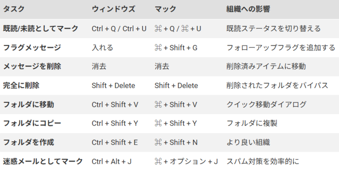This screenshot has height=172, width=339.
Task: Select the ⌘ + Shift + N shortcut cell
Action: click(176, 142)
